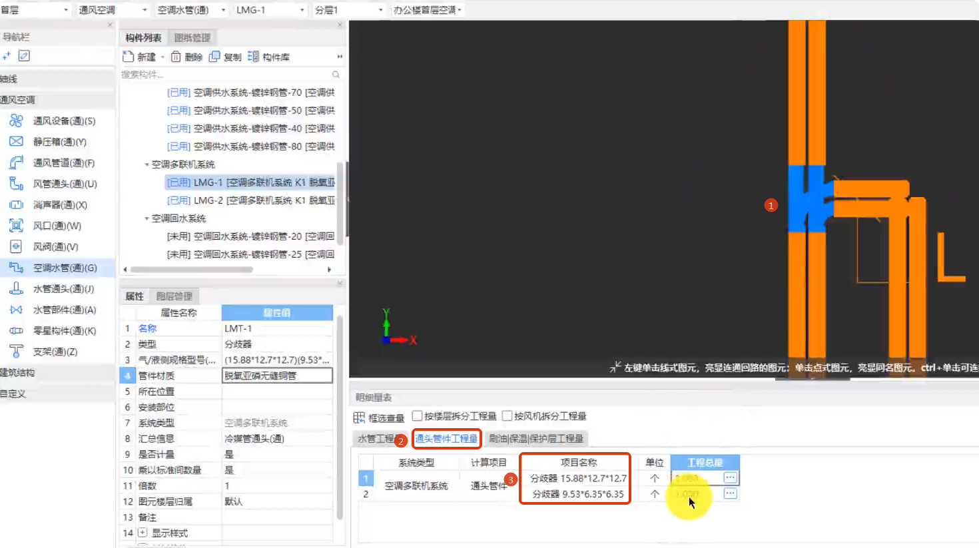Collapse the 空调多联机系统 tree node
Viewport: 979px width, 548px height.
tap(147, 164)
